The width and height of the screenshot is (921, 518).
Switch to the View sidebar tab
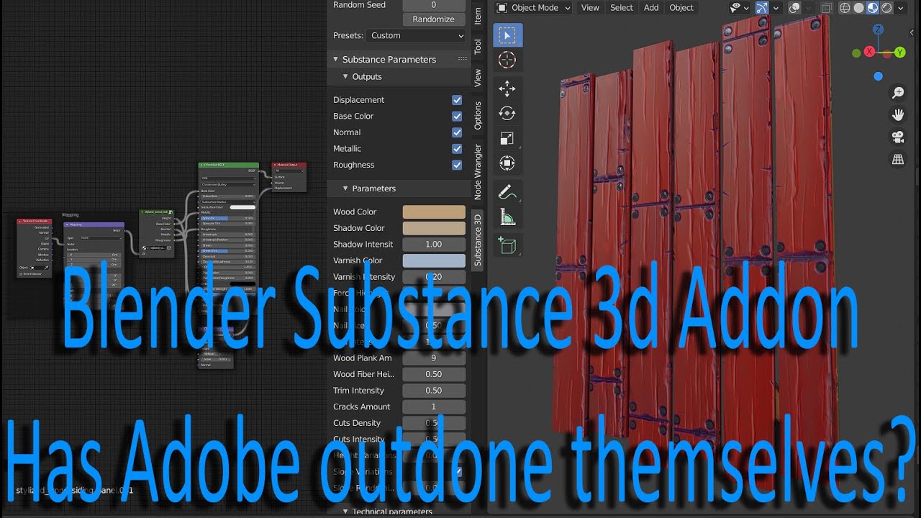point(478,78)
